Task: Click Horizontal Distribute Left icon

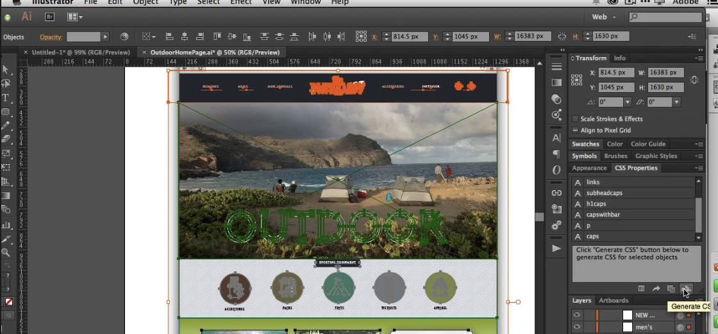Action: (x=312, y=36)
